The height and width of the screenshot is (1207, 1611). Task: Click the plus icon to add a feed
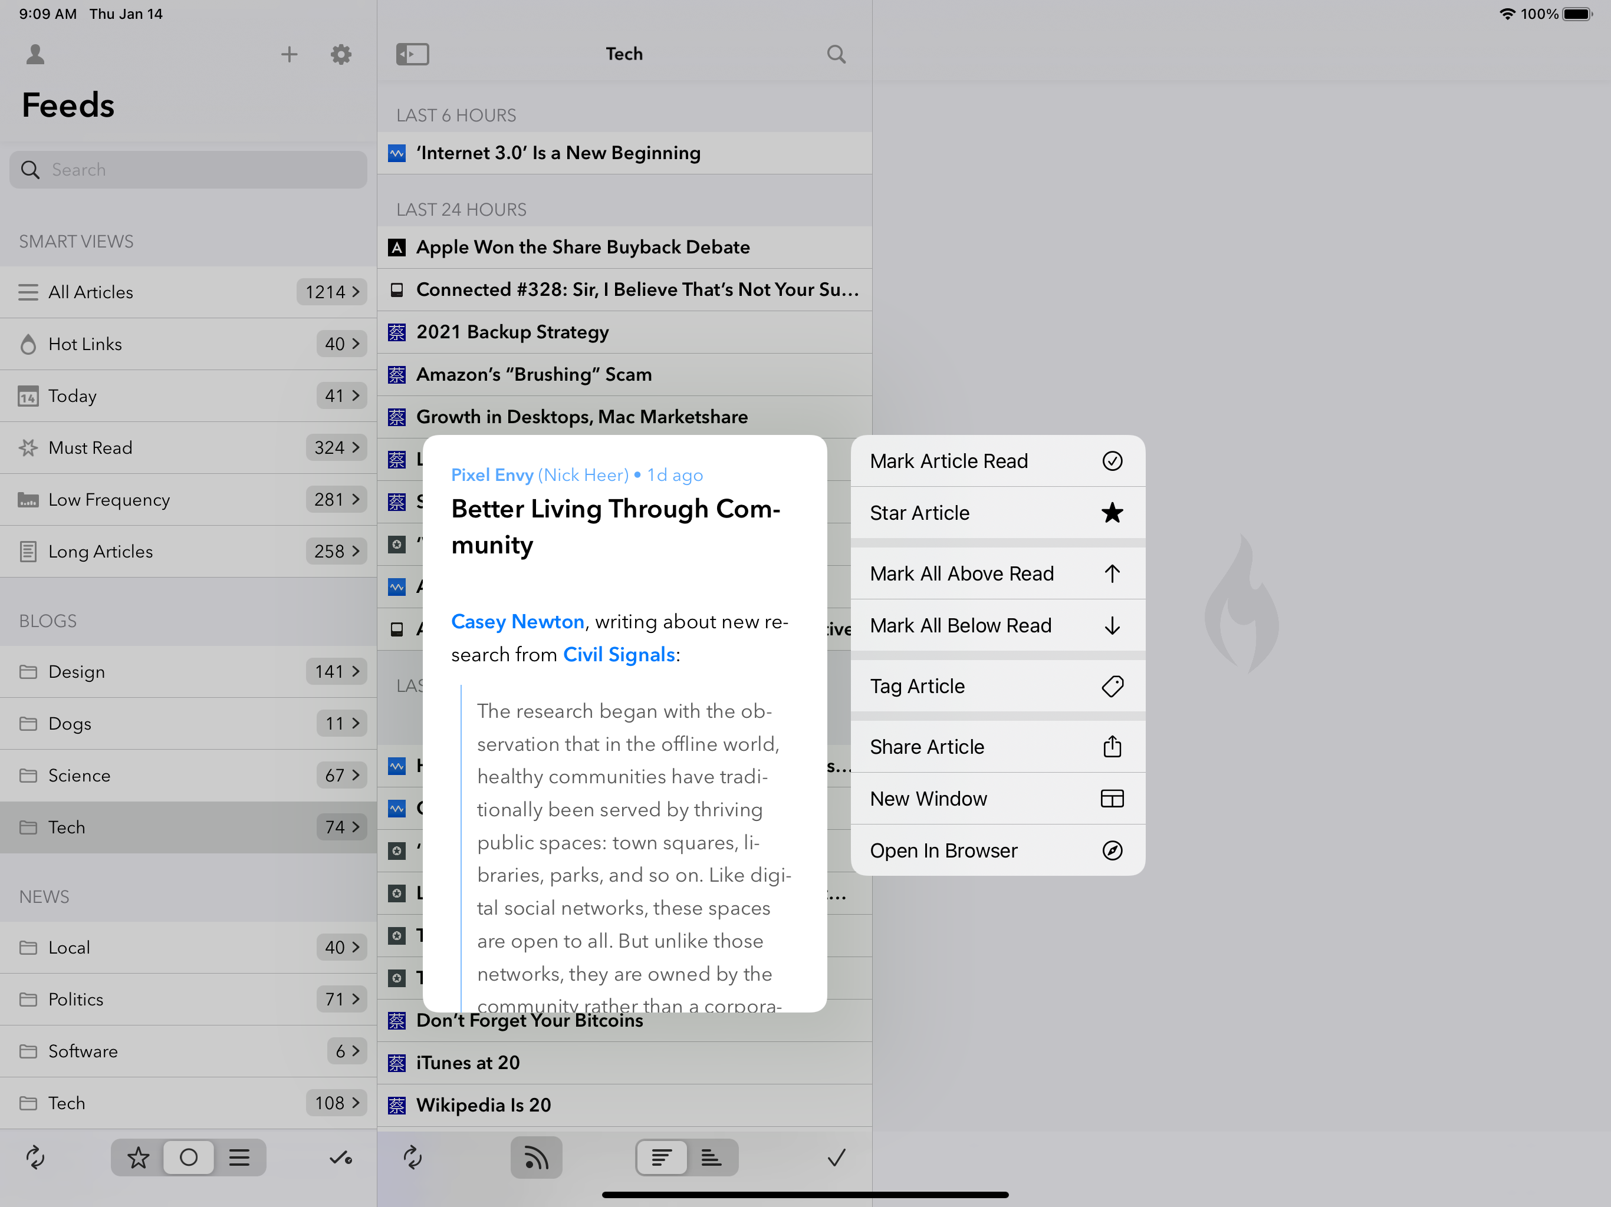(x=289, y=55)
